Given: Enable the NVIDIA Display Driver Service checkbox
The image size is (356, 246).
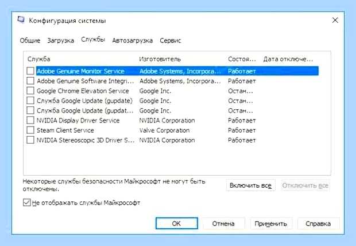Looking at the screenshot, I should point(30,120).
